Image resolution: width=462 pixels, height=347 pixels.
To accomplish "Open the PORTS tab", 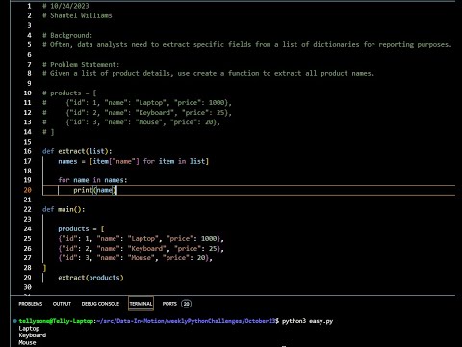I will click(169, 304).
